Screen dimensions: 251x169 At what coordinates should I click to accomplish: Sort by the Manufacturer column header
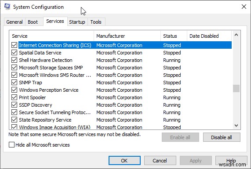(127, 36)
